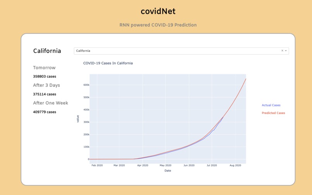
Task: Click the California heading on the left
Action: pyautogui.click(x=47, y=51)
